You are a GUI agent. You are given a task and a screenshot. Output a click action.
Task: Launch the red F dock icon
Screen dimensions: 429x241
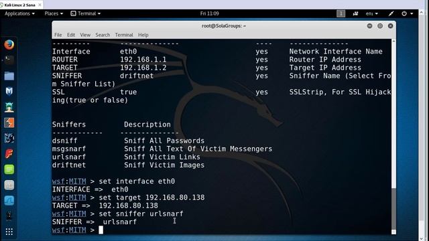point(9,154)
